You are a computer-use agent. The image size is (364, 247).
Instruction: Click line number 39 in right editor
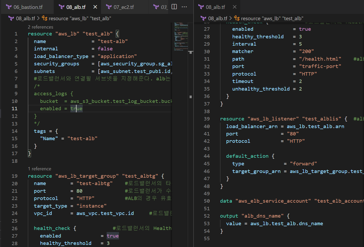(x=207, y=119)
